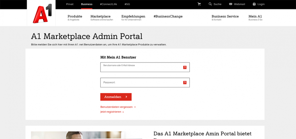296x139 pixels.
Task: Open the Business Service & Kontakt menu
Action: 225,18
